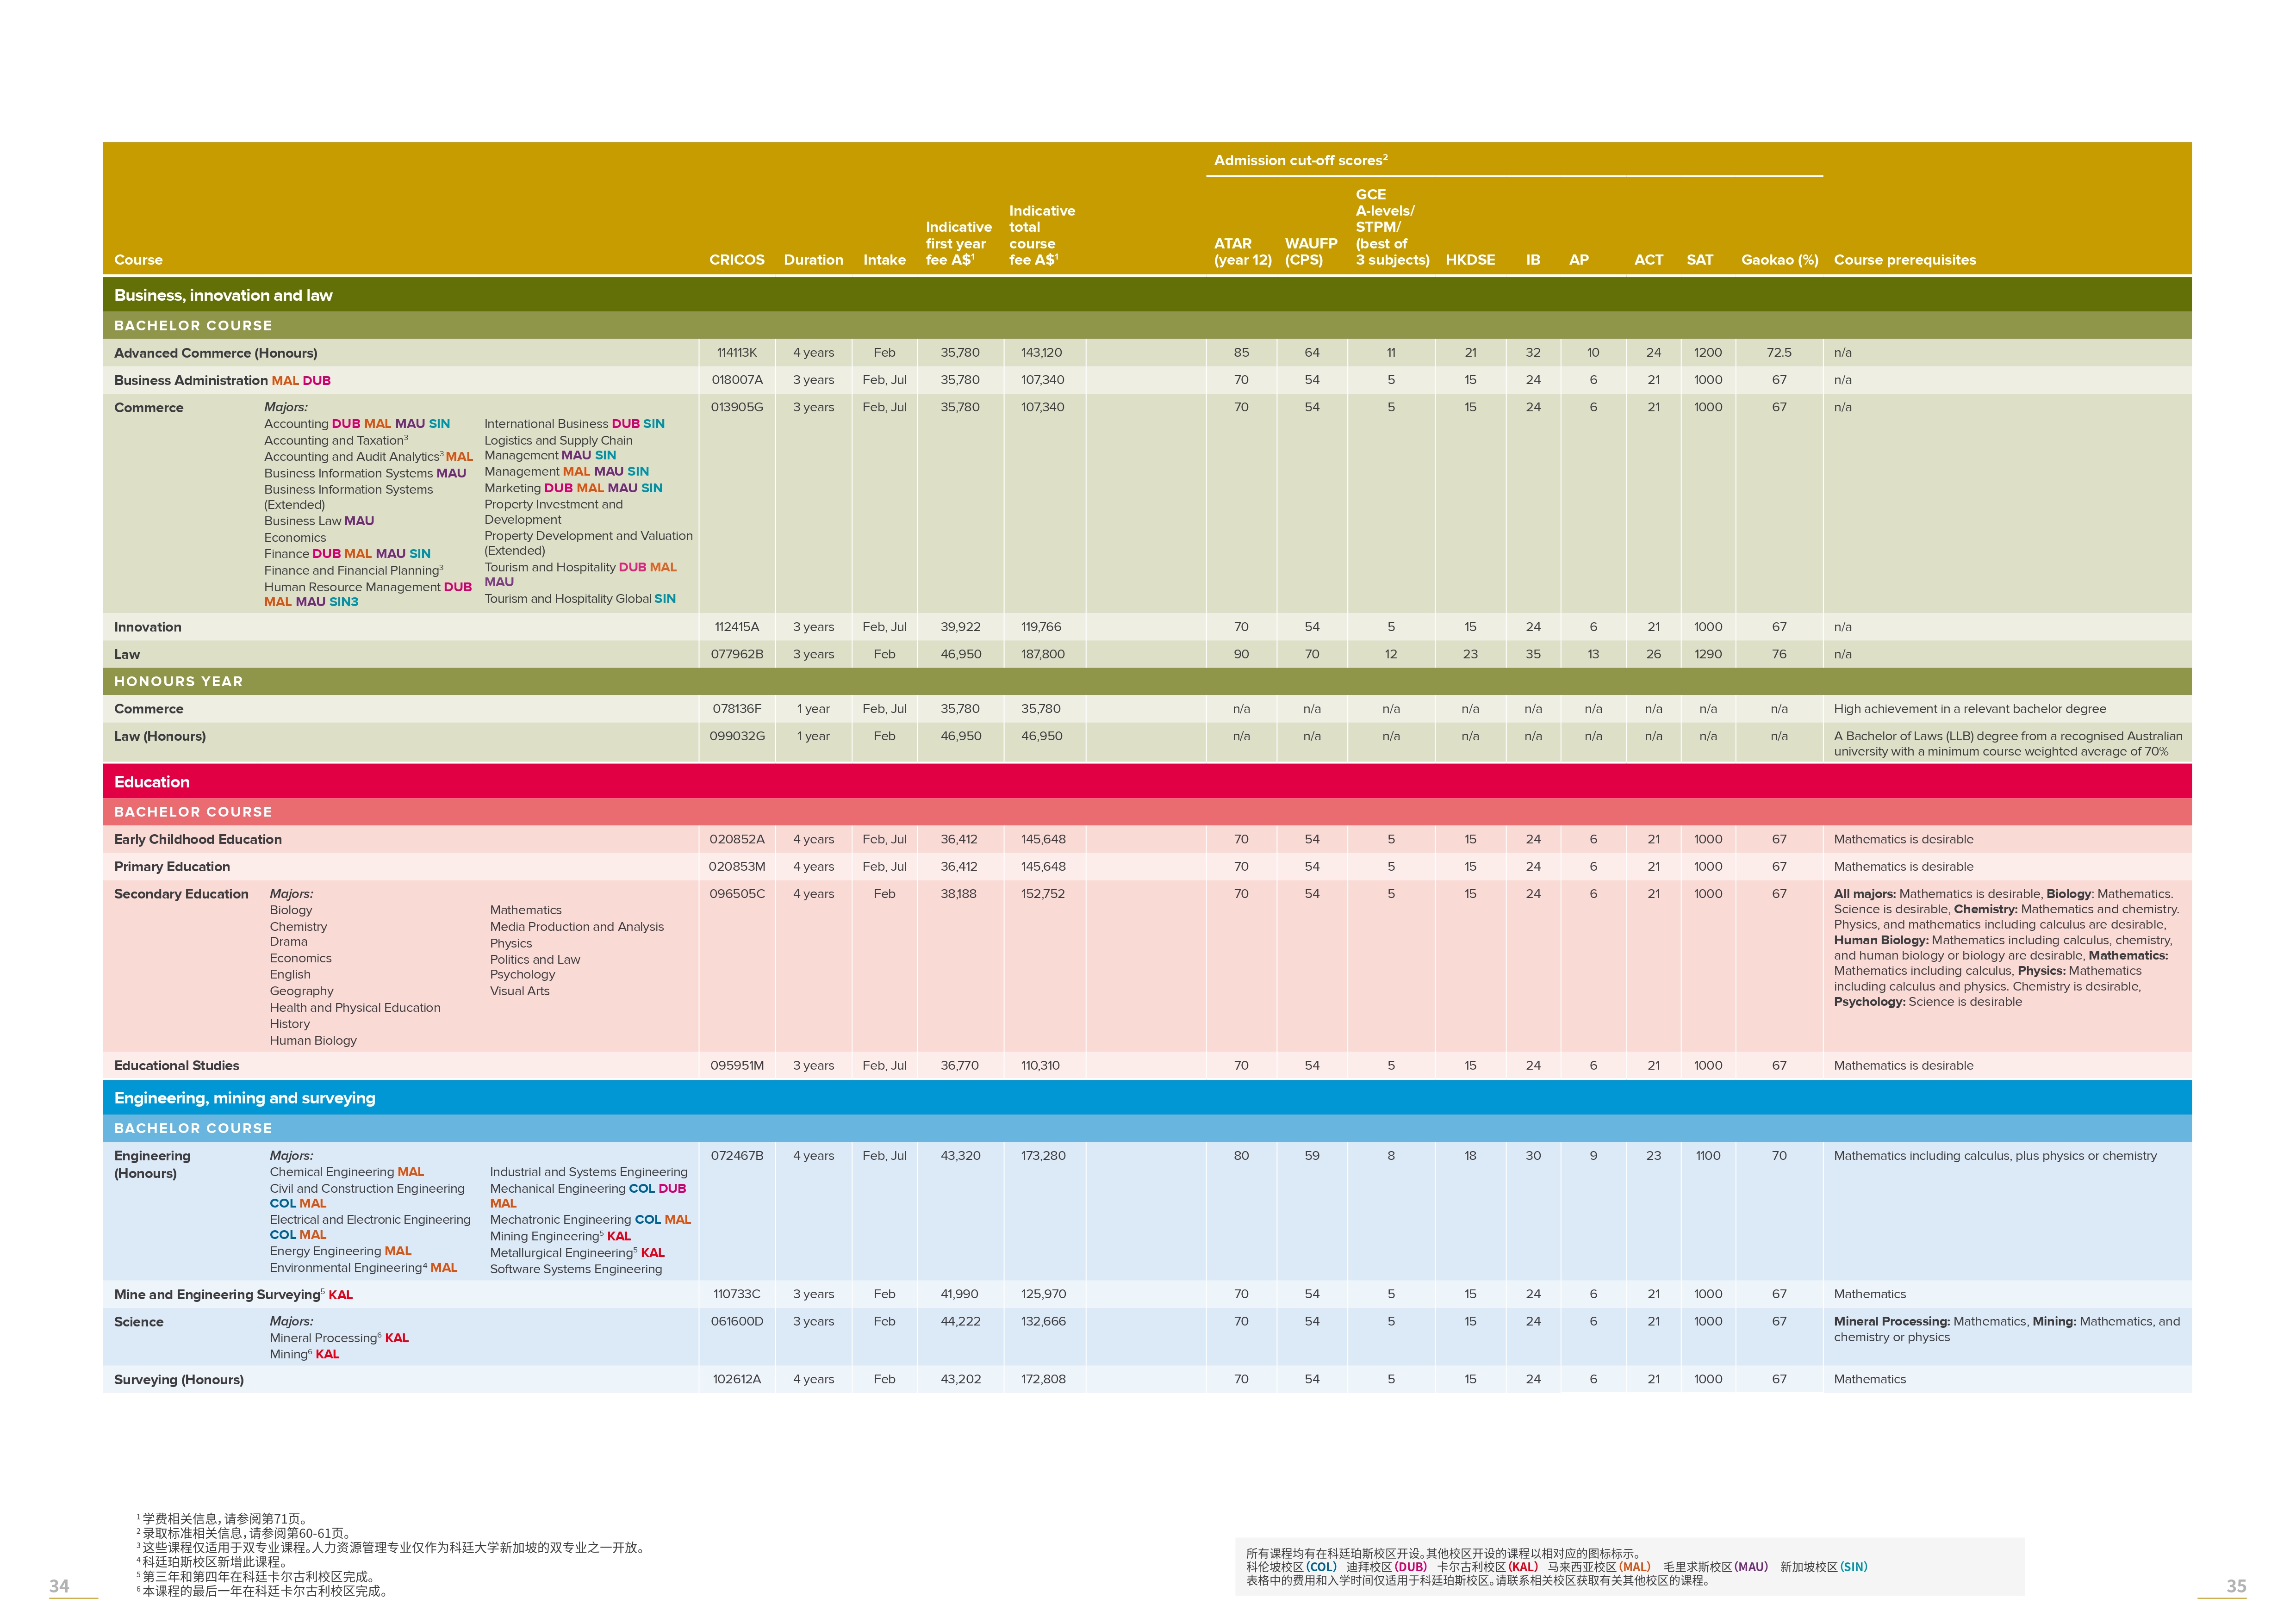
Task: Click the Law (Honours) course name
Action: coord(159,736)
